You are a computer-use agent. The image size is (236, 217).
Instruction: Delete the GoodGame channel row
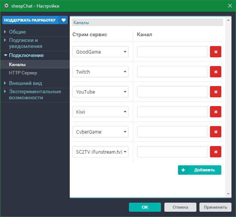pyautogui.click(x=216, y=52)
